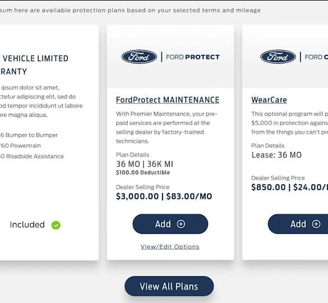Click the green Included checkmark icon
This screenshot has height=303, width=328.
[x=56, y=226]
